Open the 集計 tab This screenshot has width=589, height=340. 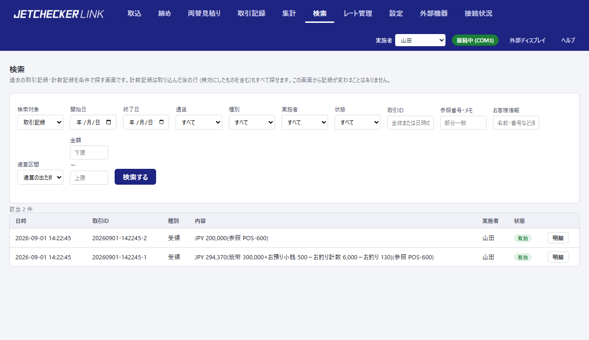click(289, 14)
